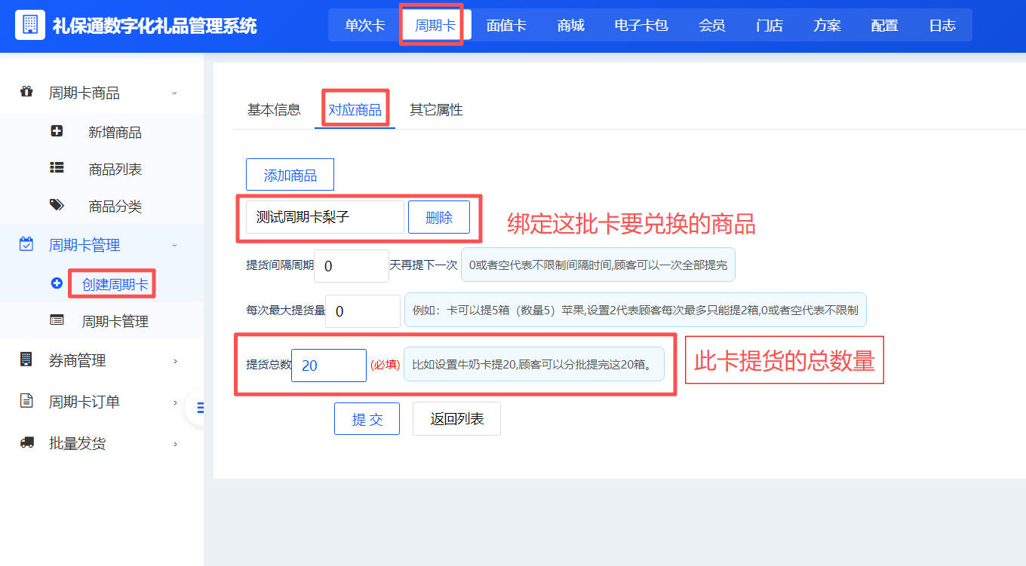Open the 其它属性 tab
Viewport: 1026px width, 566px height.
[x=437, y=109]
